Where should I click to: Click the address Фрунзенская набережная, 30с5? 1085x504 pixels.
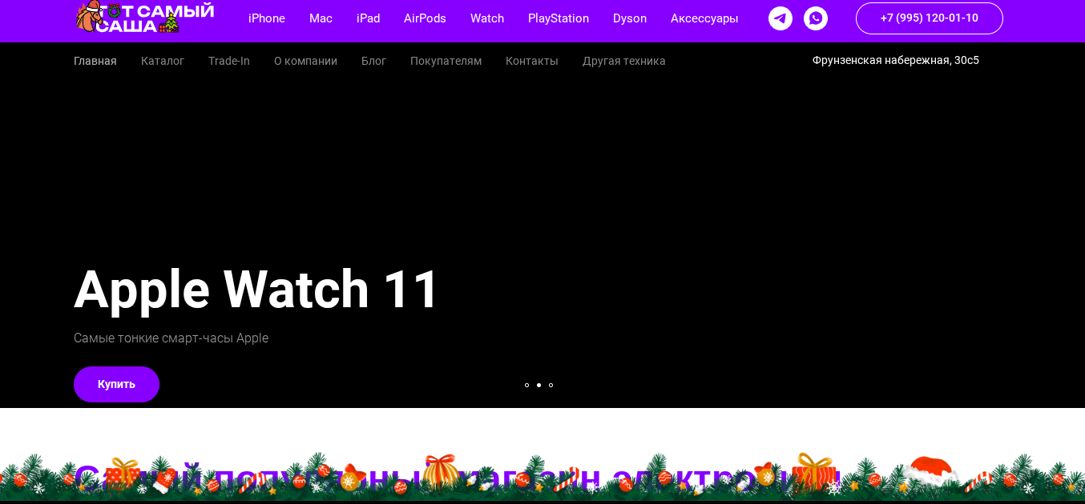896,60
